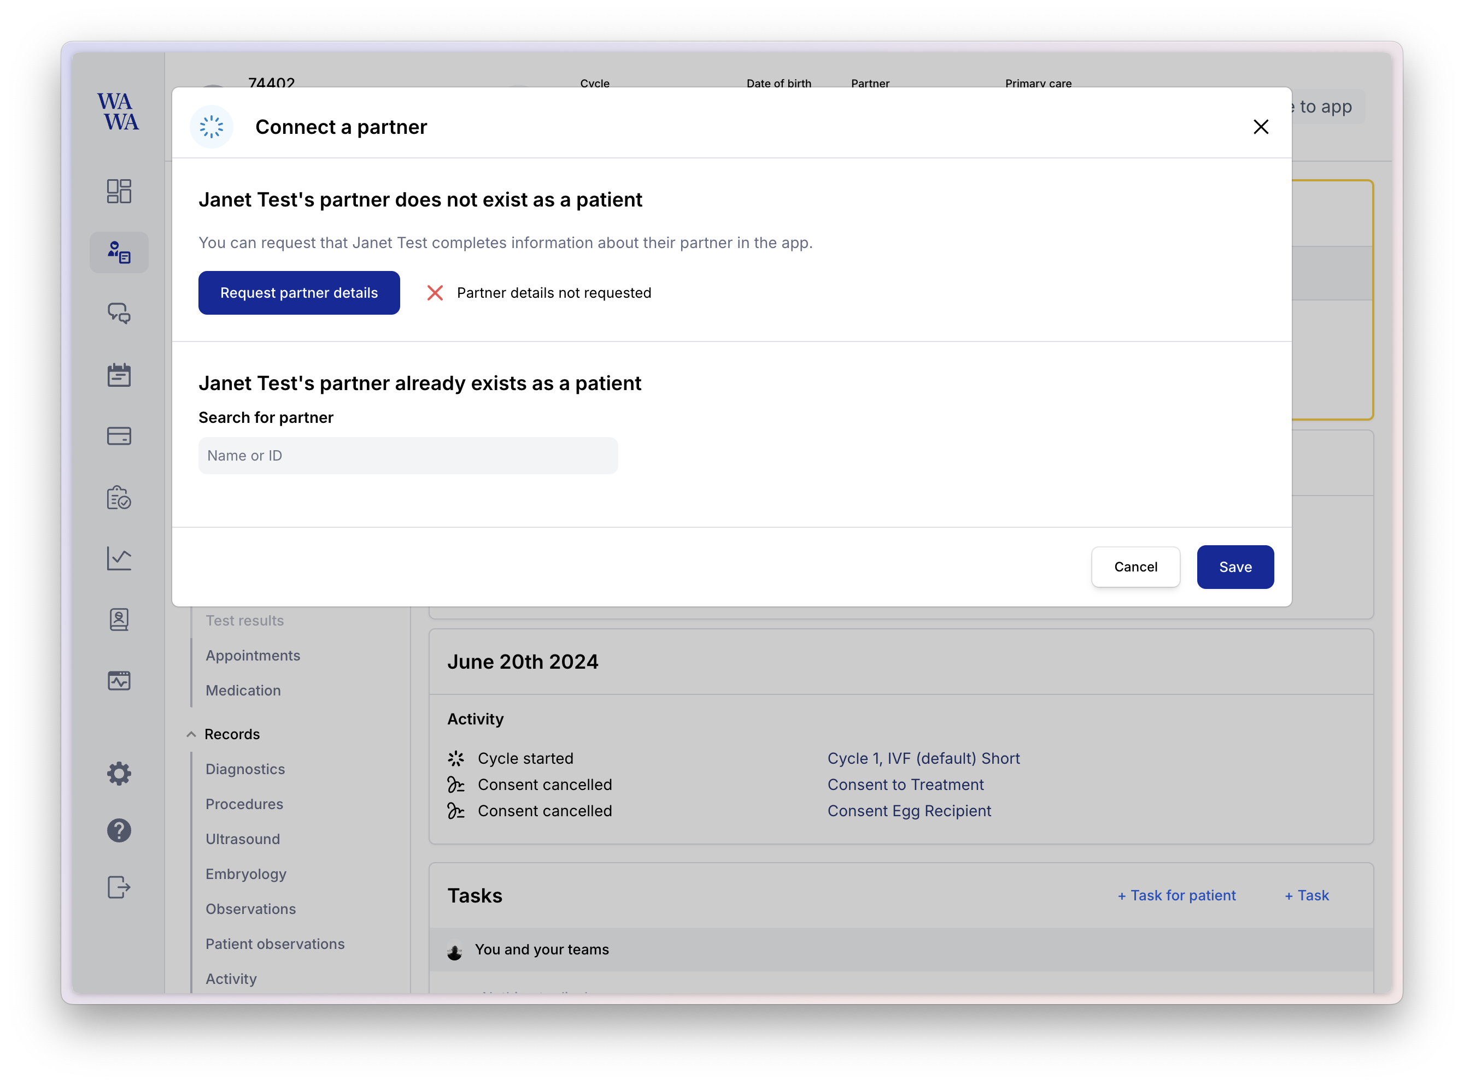This screenshot has height=1085, width=1464.
Task: Open the reports chart icon
Action: (119, 559)
